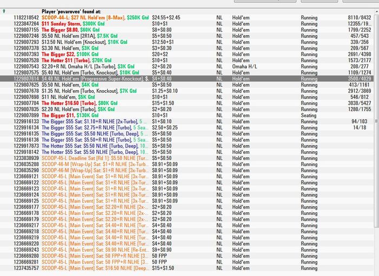Screen dimensions: 379x276
Task: Click tournament ID 1236669125
Action: pyautogui.click(x=26, y=201)
